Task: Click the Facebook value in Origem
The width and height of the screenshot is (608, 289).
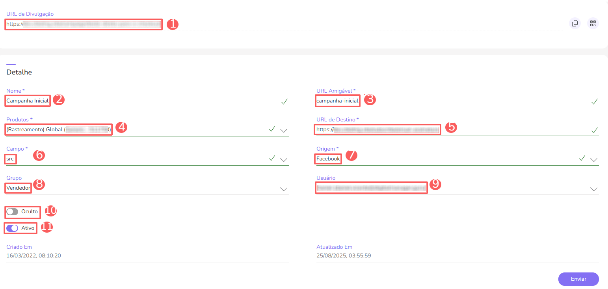Action: tap(328, 159)
